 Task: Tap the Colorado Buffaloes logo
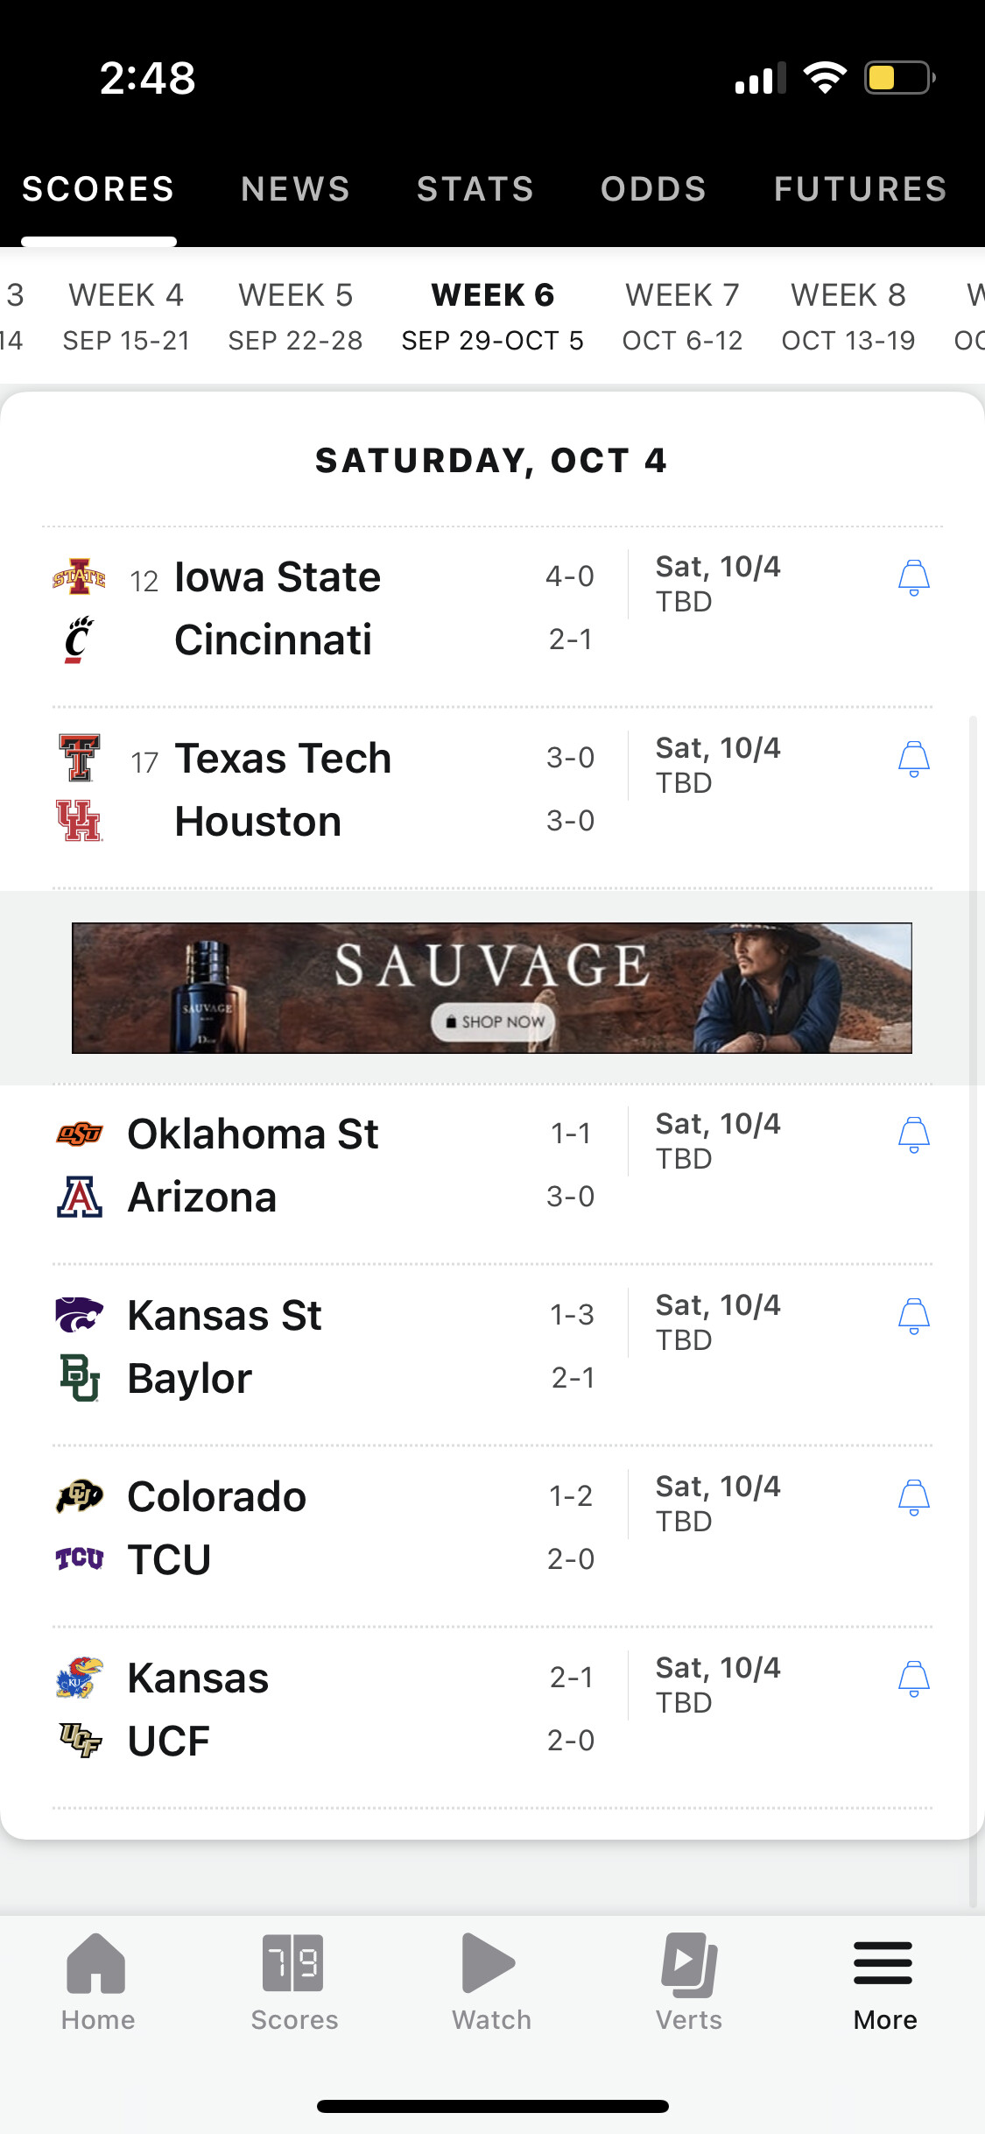point(80,1496)
